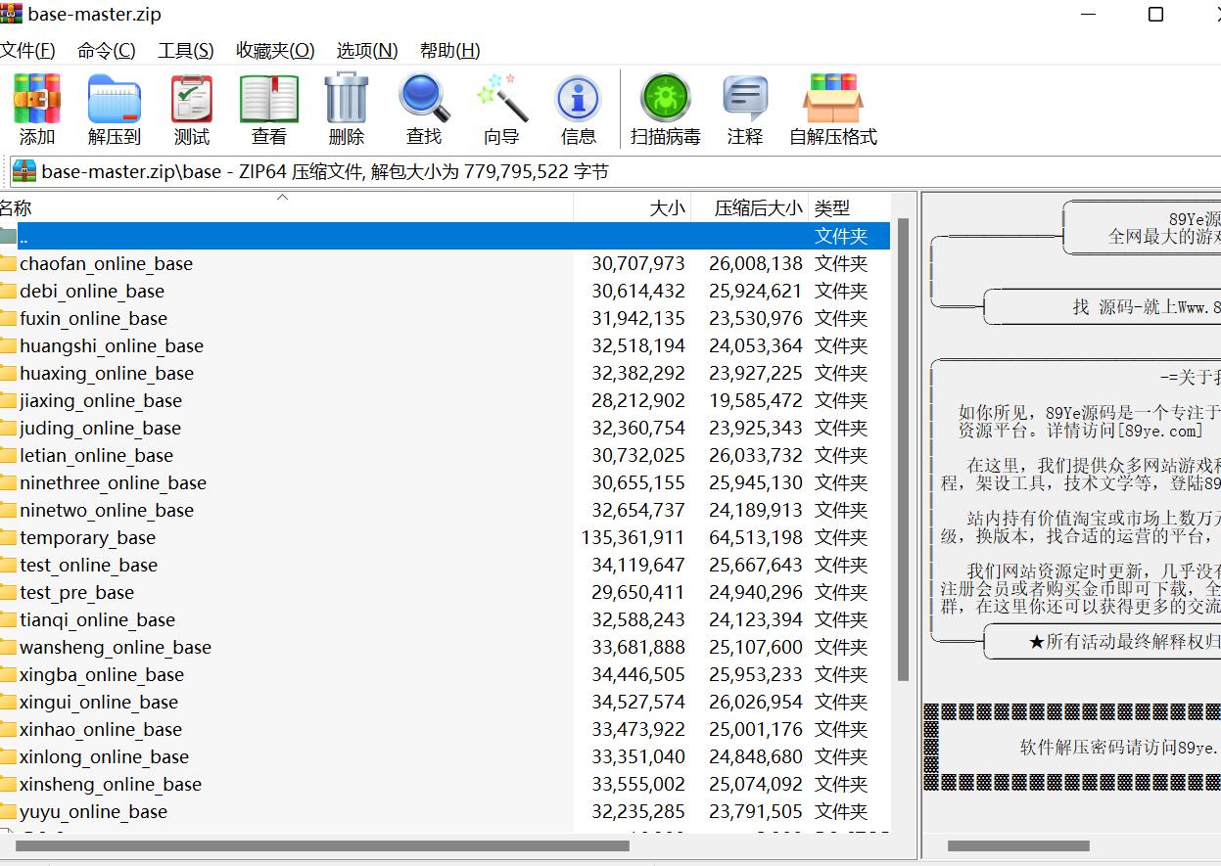Select the test_online_base folder
1221x866 pixels.
pyautogui.click(x=445, y=565)
